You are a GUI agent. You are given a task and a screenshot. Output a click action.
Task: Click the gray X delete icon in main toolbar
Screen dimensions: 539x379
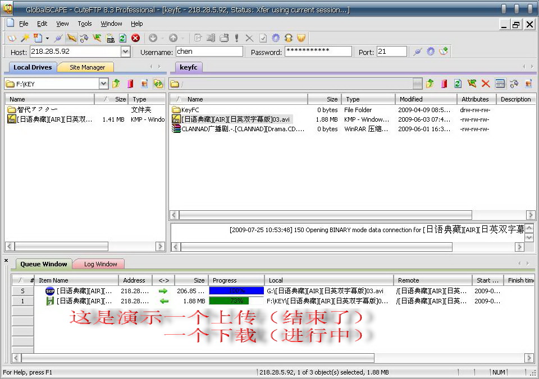tap(249, 38)
